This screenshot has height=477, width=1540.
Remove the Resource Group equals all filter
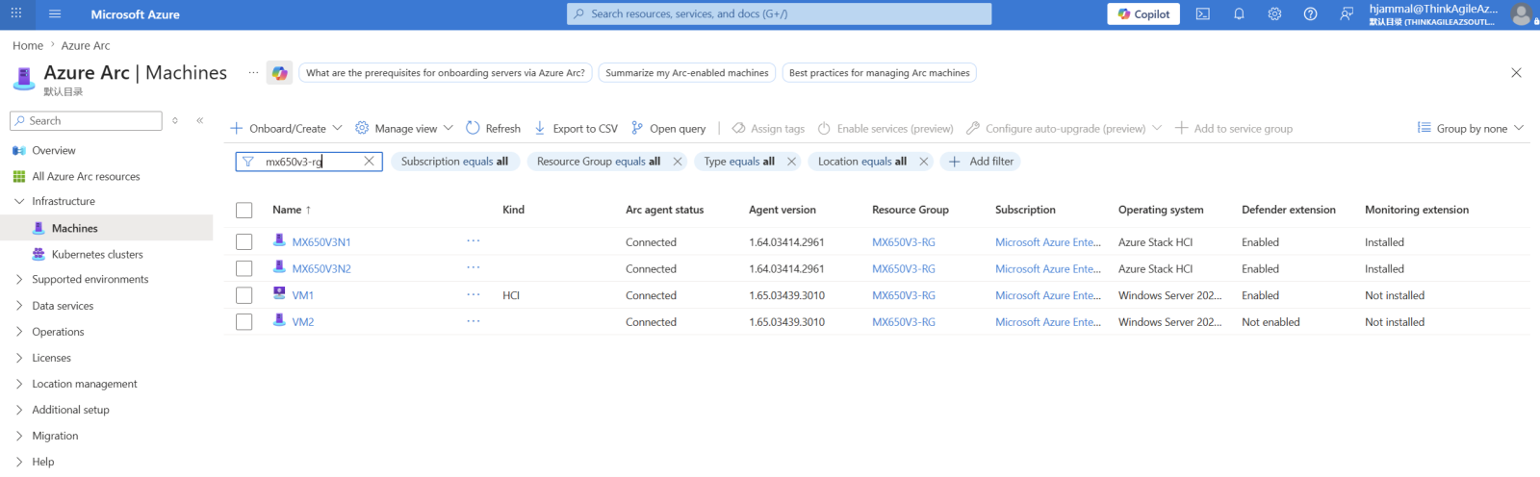[x=678, y=162]
